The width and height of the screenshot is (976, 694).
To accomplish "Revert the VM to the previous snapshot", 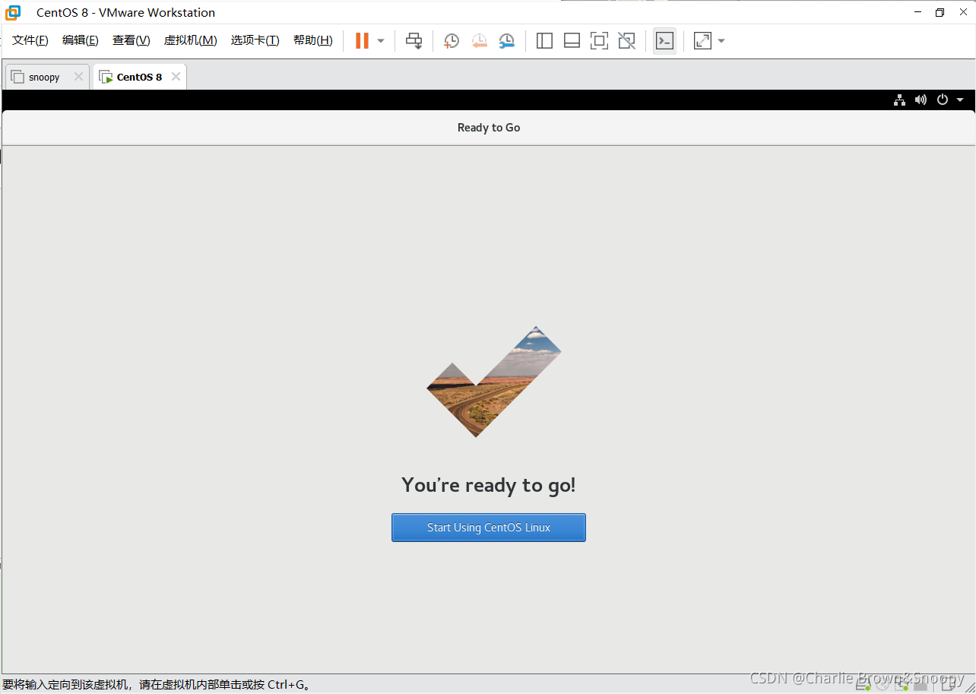I will [479, 41].
